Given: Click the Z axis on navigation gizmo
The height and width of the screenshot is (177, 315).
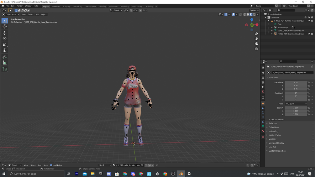Looking at the screenshot, I should pyautogui.click(x=252, y=20).
